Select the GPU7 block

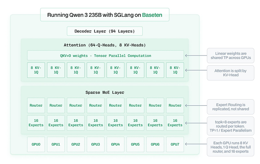tap(175, 144)
